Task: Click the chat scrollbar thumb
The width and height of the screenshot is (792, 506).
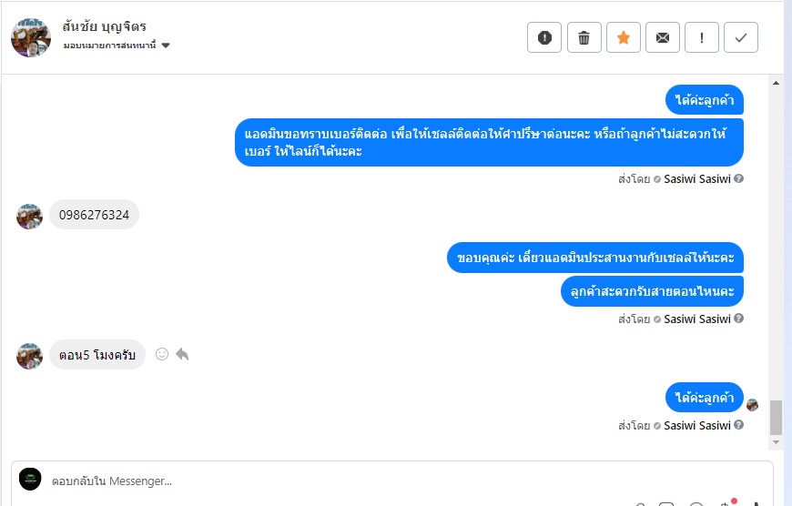Action: (x=776, y=417)
